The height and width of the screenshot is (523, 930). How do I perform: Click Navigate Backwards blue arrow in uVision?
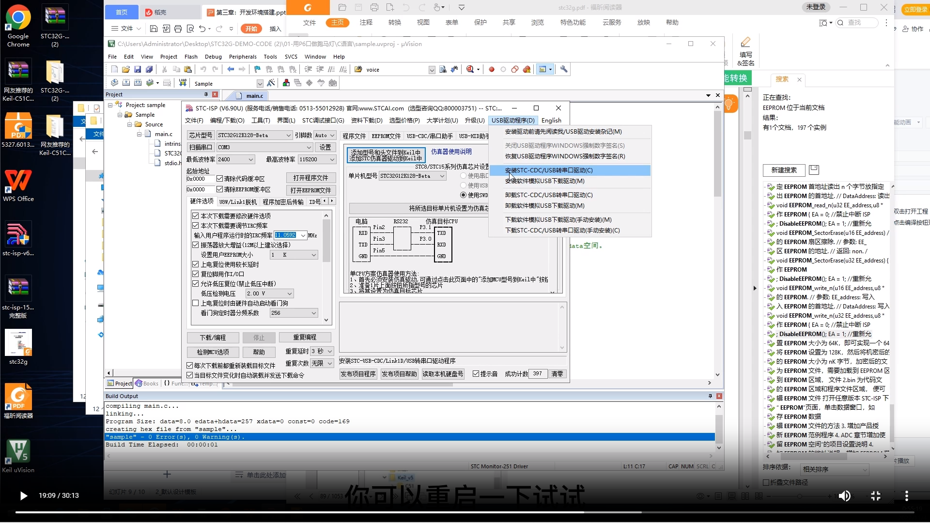(231, 70)
